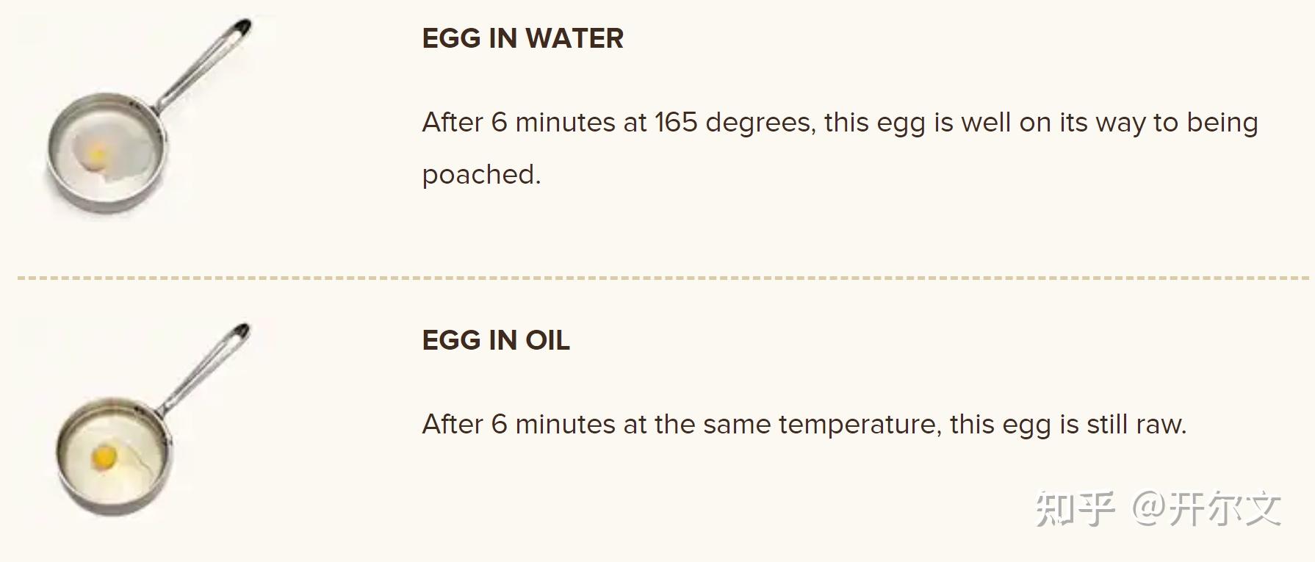This screenshot has height=562, width=1315.
Task: Select the EGG IN OIL heading
Action: (496, 340)
